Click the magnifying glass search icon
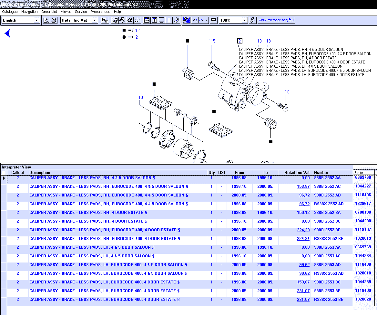Viewport: 377px width, 315px height. (137, 20)
